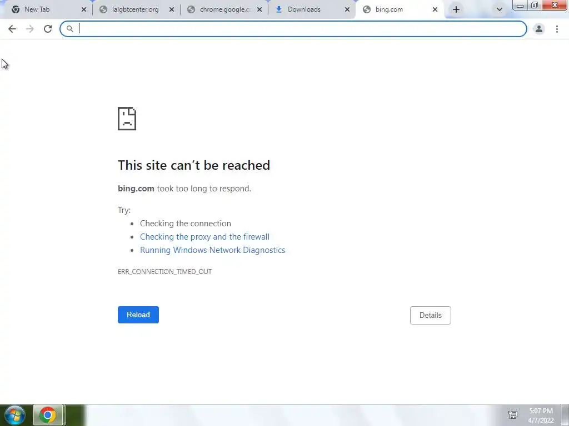Click 'Checking the connection' text
Image resolution: width=569 pixels, height=426 pixels.
click(186, 224)
